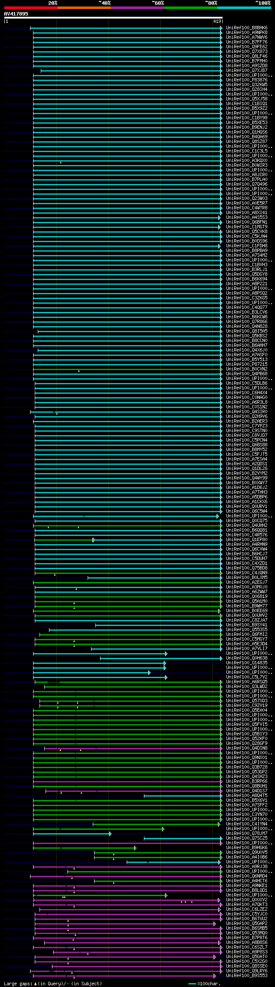Screen dimensions: 275x987
Task: Click the cyan alignment bar for UniRef100_B8BHK6
Action: point(126,28)
